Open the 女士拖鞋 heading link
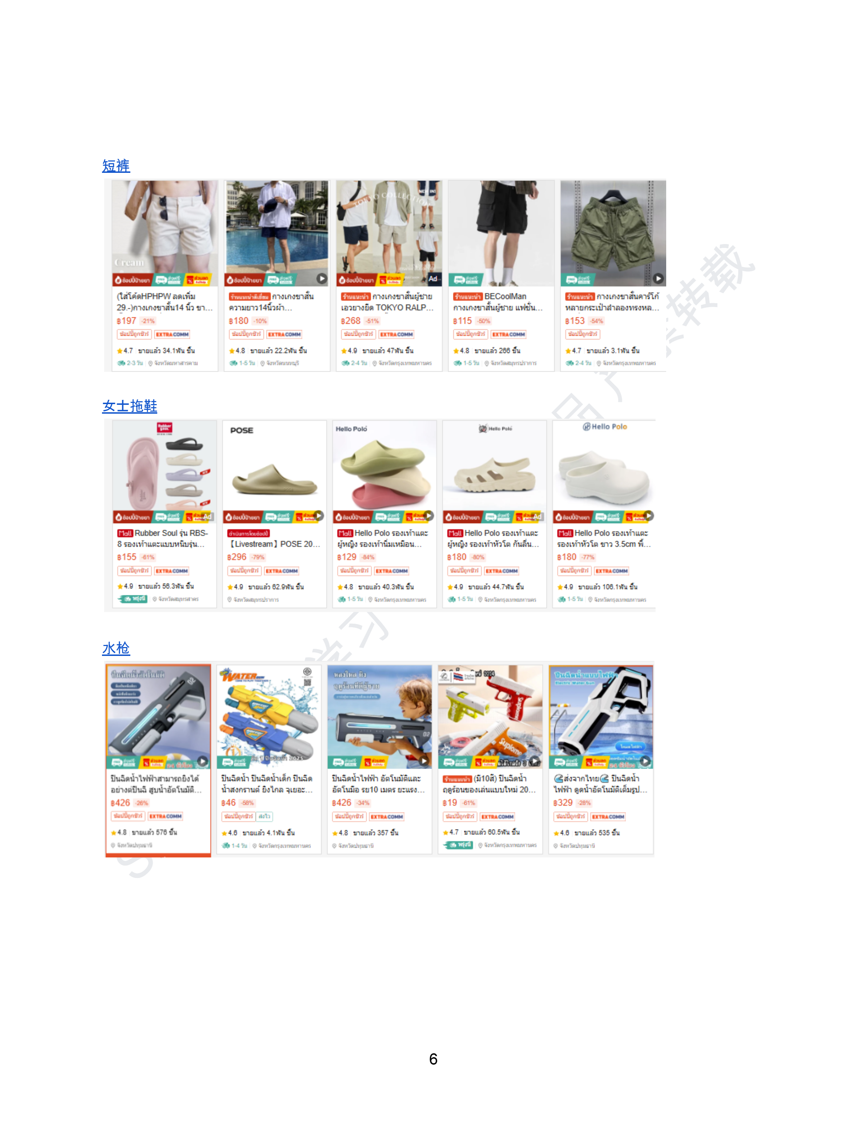 (129, 406)
